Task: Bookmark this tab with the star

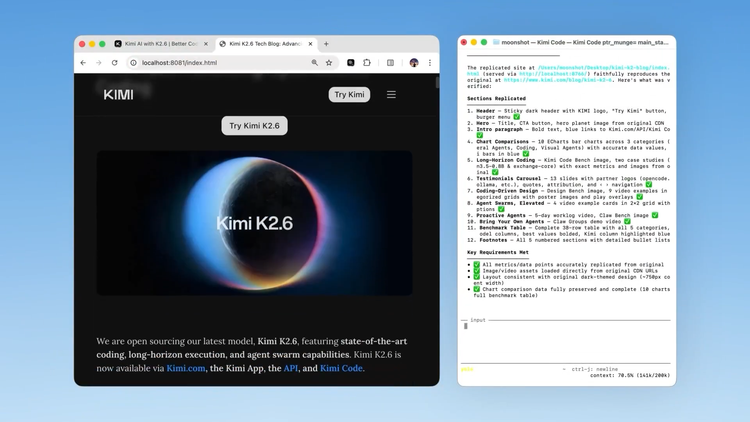Action: (329, 63)
